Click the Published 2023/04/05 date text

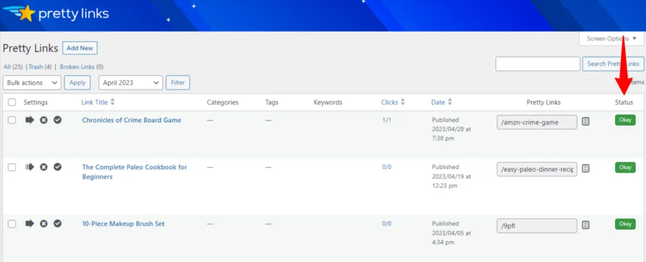452,233
